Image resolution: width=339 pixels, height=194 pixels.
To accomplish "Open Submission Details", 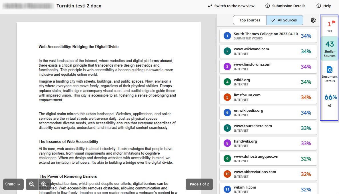I will coord(285,6).
